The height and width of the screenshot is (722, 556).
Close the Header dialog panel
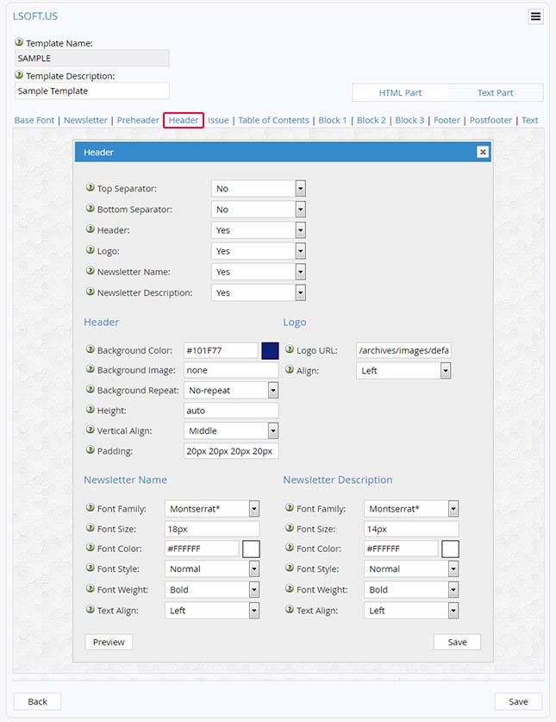click(x=483, y=152)
